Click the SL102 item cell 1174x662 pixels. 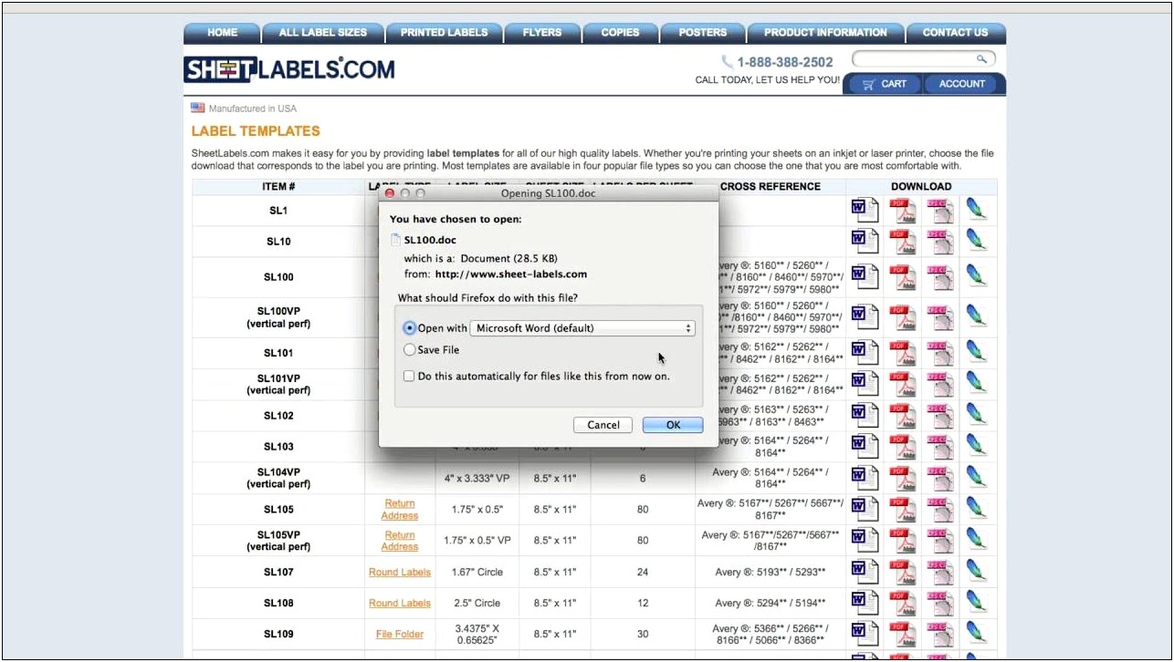click(x=278, y=416)
